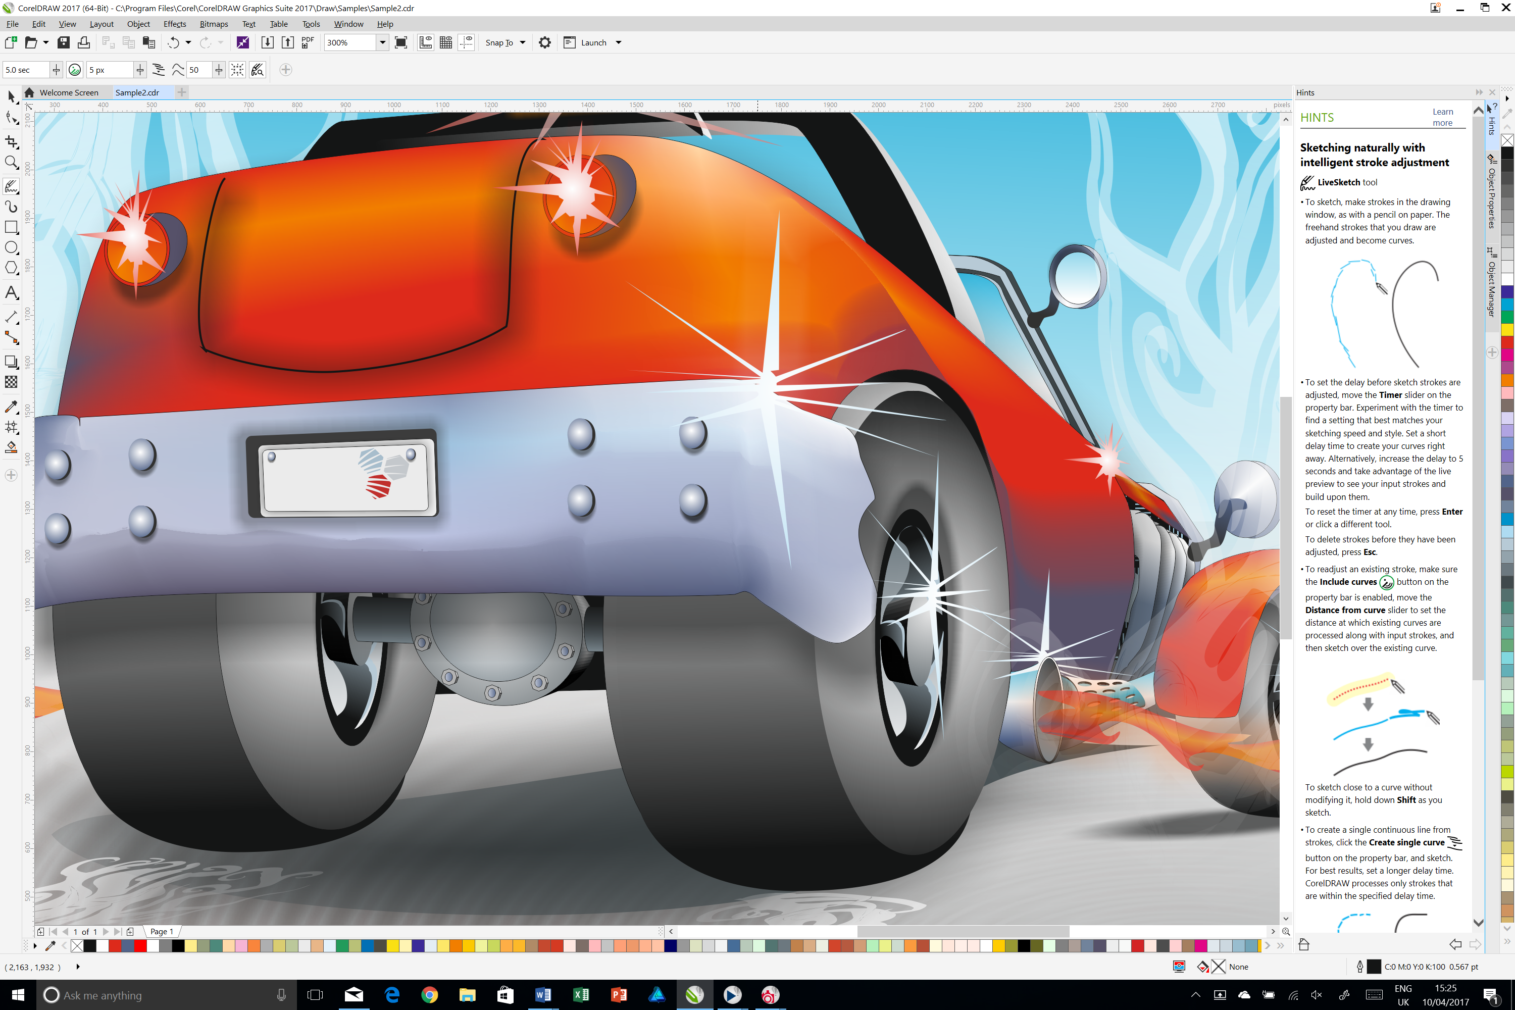Toggle Include curves button
Screen dimensions: 1515x1010
coord(75,70)
